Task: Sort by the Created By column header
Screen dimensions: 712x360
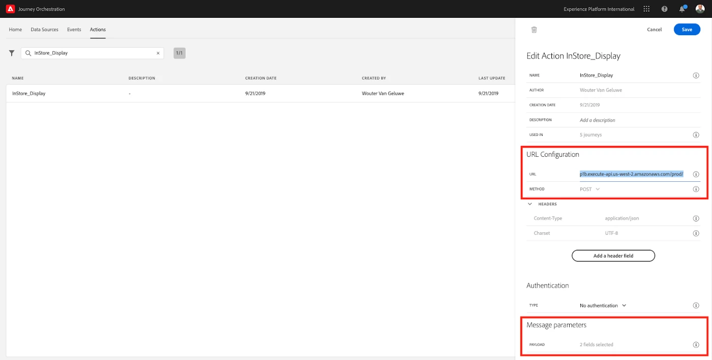Action: coord(374,78)
